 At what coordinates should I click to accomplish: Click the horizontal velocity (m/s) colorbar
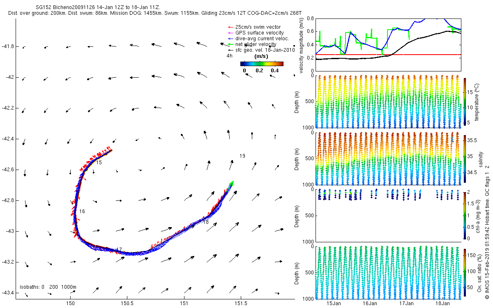(262, 64)
